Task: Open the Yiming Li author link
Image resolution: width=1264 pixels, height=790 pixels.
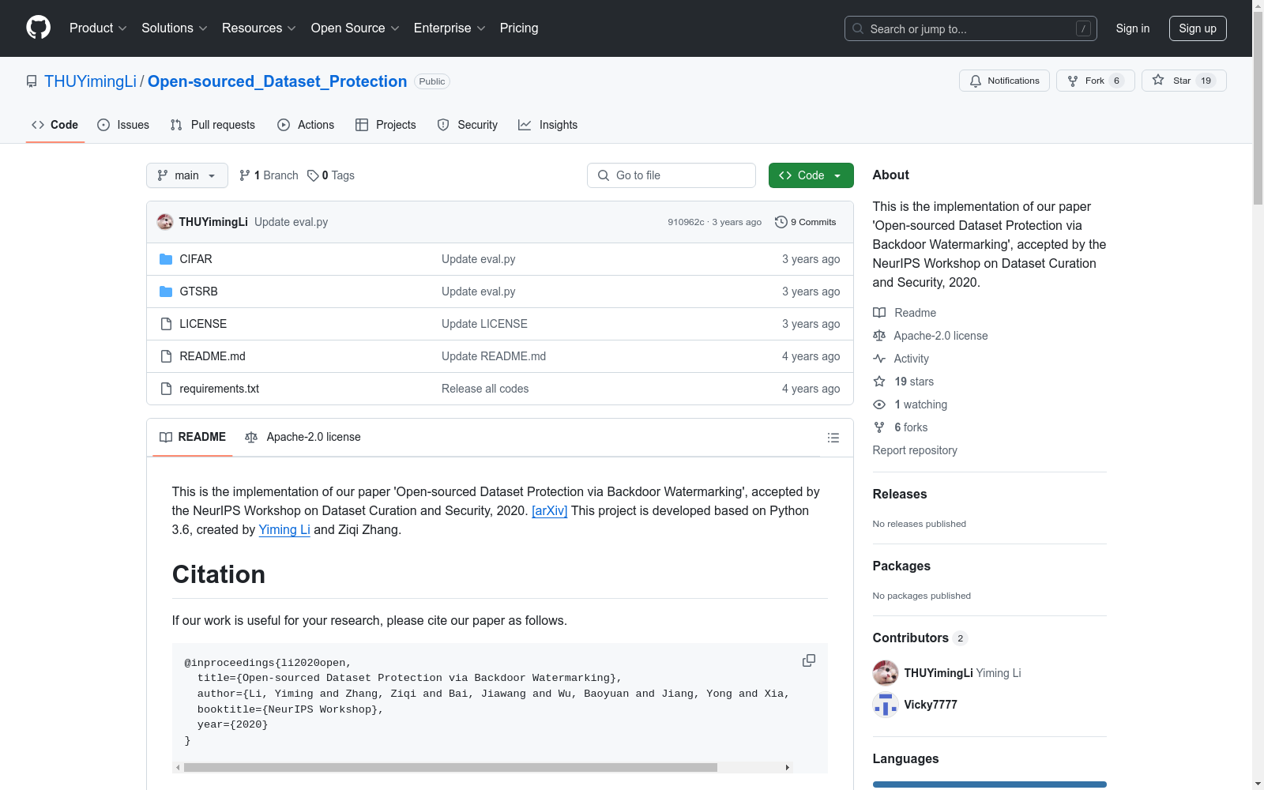Action: click(x=284, y=529)
